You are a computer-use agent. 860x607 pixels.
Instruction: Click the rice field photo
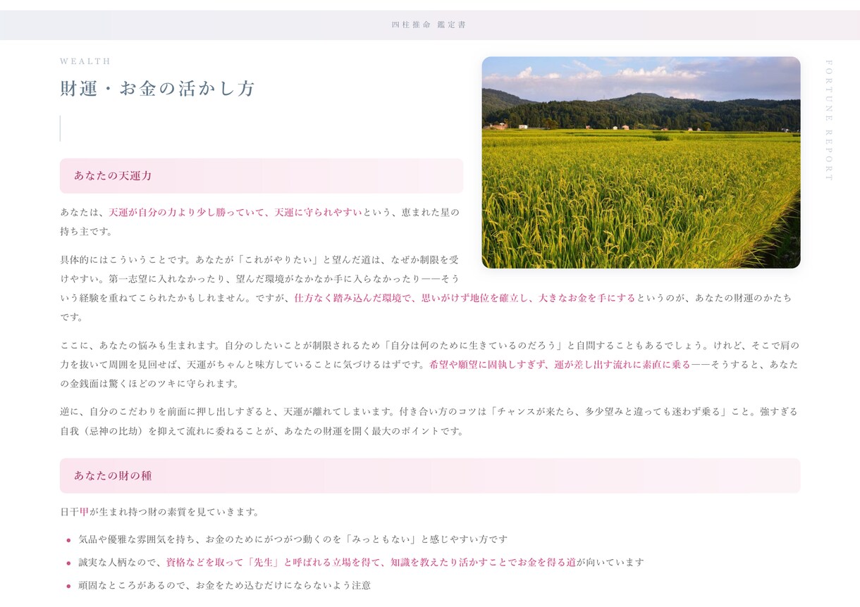(x=641, y=163)
